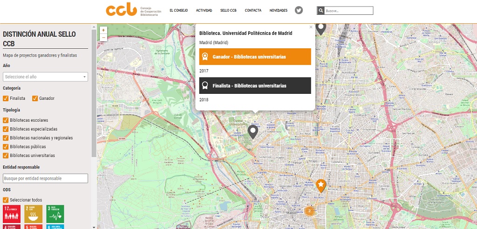Screen dimensions: 477x229
Task: Uncheck Bibliotecas públicas
Action: point(6,146)
